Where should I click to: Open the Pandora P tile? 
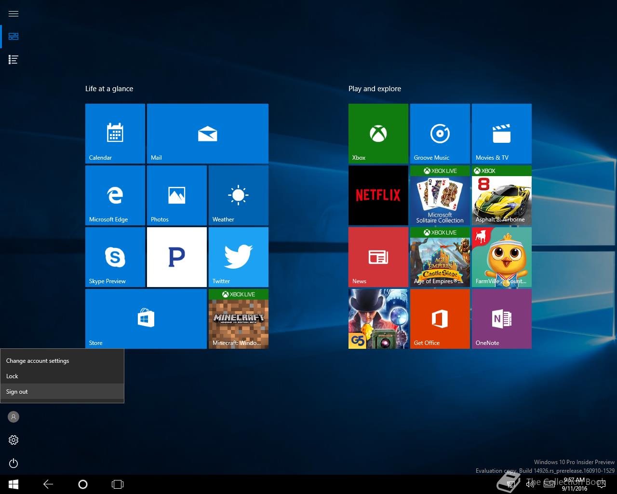pyautogui.click(x=177, y=257)
